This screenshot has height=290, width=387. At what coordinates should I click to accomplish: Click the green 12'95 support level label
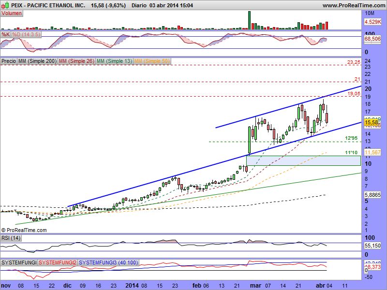click(351, 138)
